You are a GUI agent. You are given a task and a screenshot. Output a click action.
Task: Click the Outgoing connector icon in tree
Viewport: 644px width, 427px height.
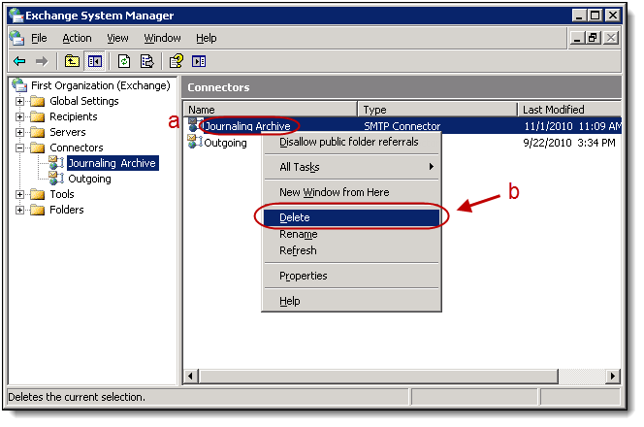pos(56,179)
